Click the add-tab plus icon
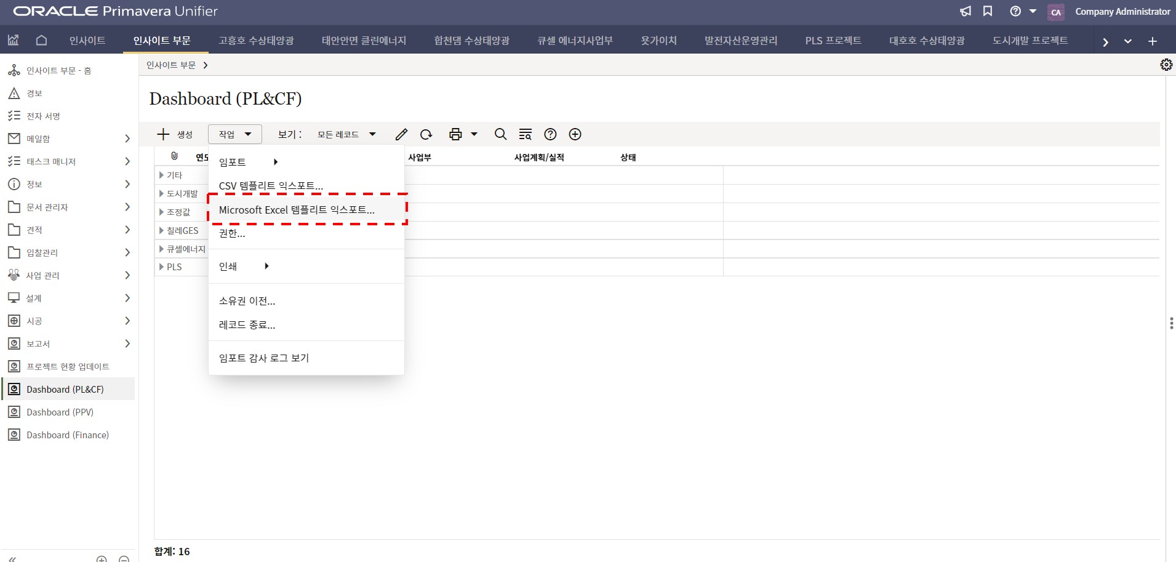Viewport: 1176px width, 562px height. pyautogui.click(x=1152, y=41)
